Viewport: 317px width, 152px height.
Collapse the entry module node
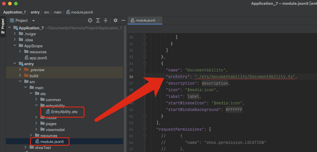coord(15,64)
